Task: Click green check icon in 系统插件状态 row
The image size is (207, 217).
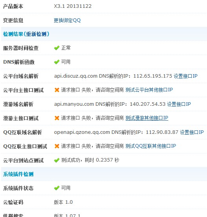Action: coord(57,188)
